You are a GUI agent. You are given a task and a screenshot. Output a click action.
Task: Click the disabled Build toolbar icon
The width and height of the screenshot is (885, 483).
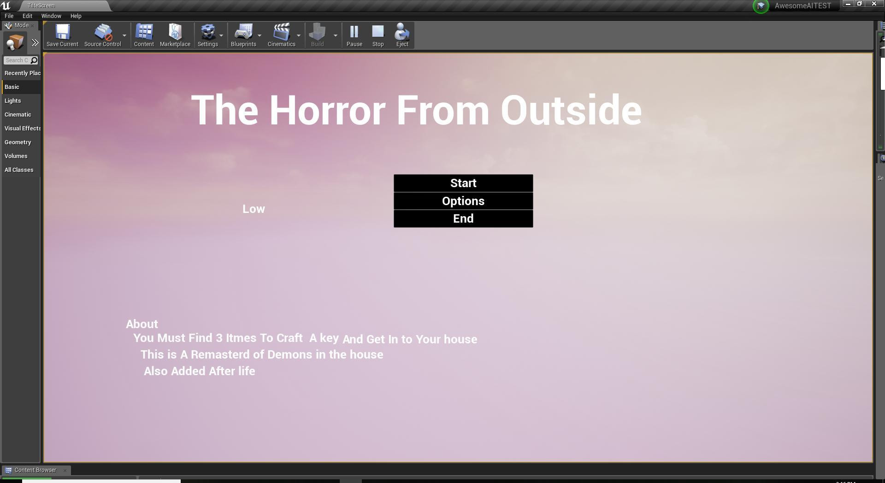[317, 35]
